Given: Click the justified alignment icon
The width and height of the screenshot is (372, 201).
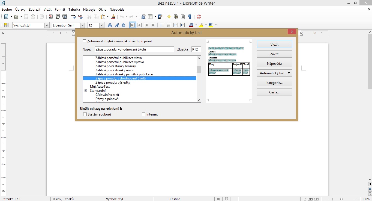Looking at the screenshot, I should (153, 25).
